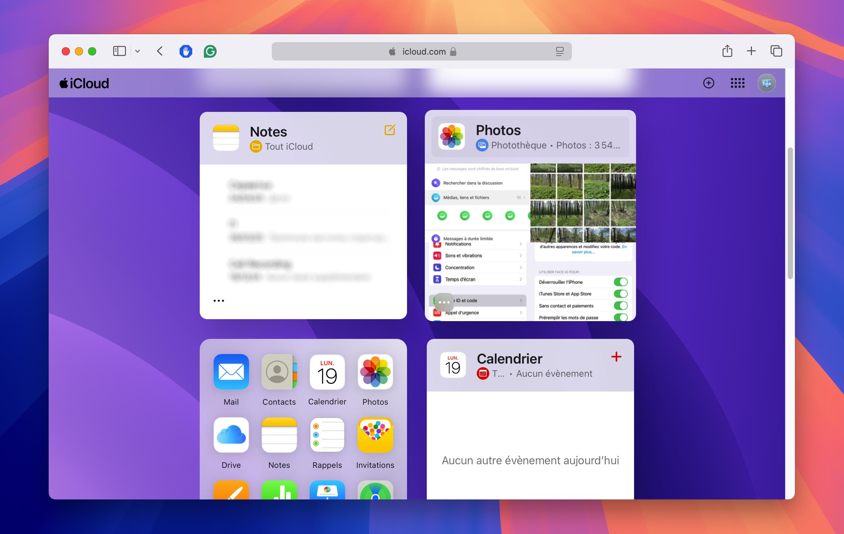Open the sidebar tab group dropdown arrow
Image resolution: width=844 pixels, height=534 pixels.
coord(138,52)
